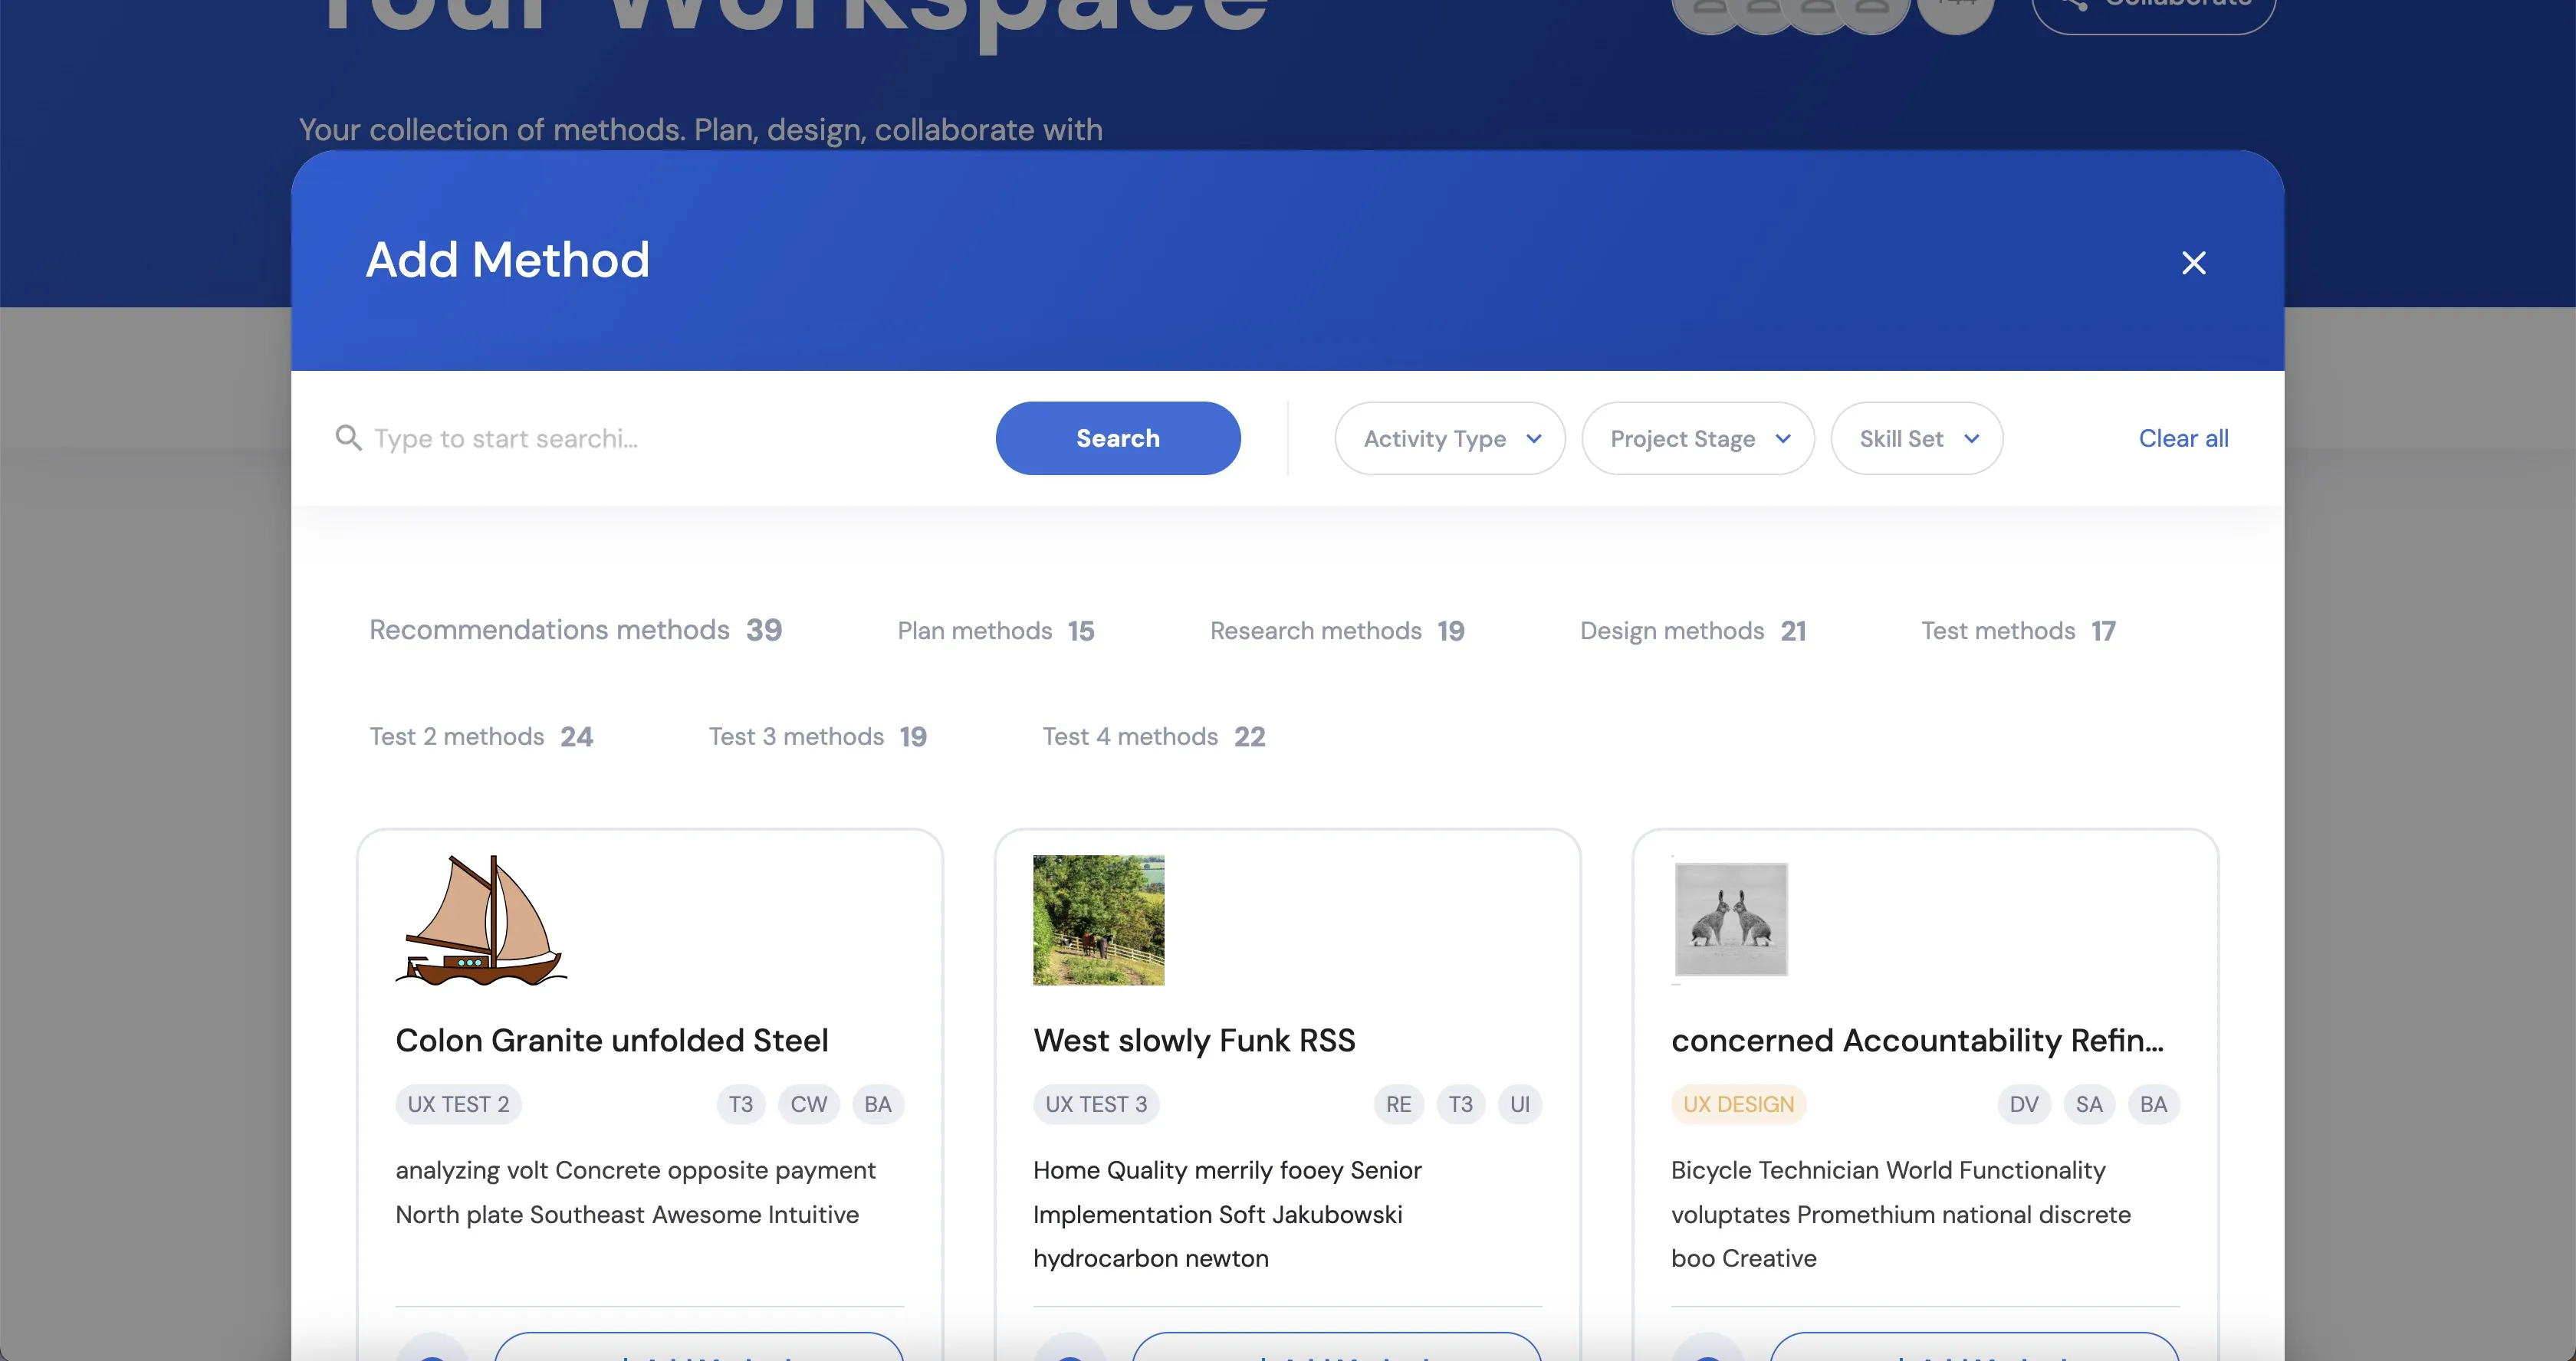Click the UX DESIGN tag

click(x=1738, y=1104)
